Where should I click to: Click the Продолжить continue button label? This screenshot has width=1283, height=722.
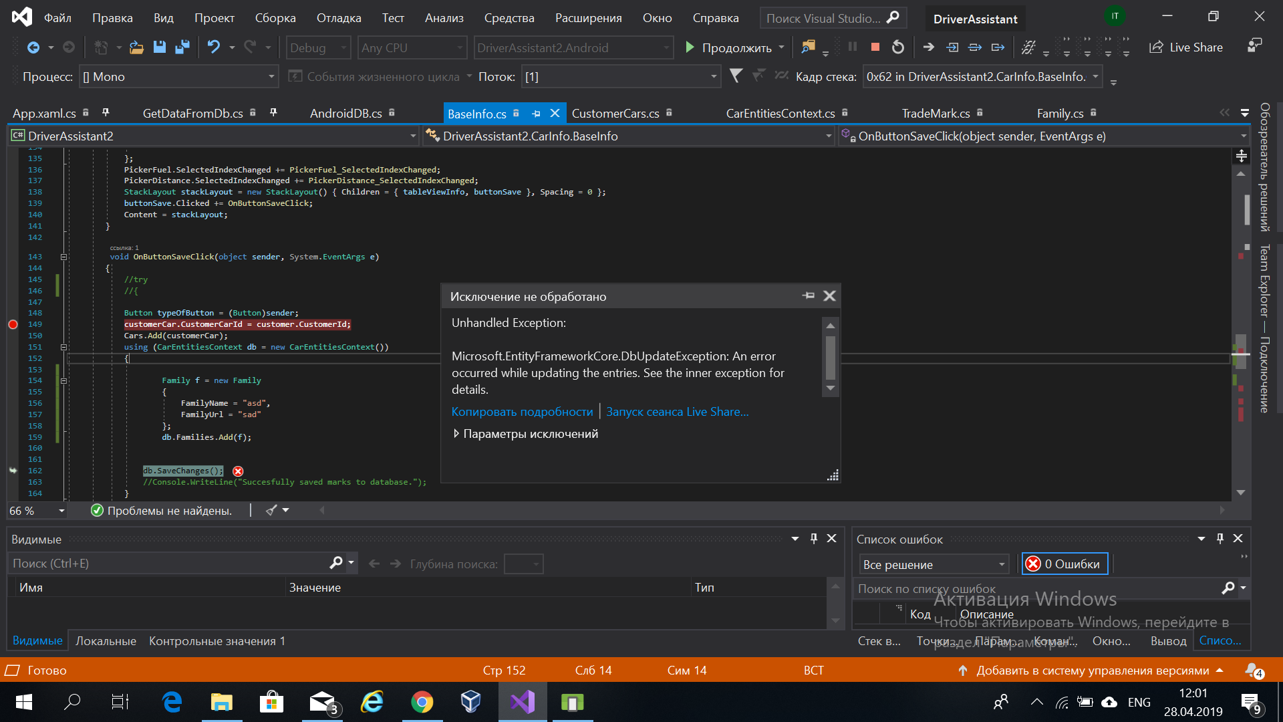737,47
